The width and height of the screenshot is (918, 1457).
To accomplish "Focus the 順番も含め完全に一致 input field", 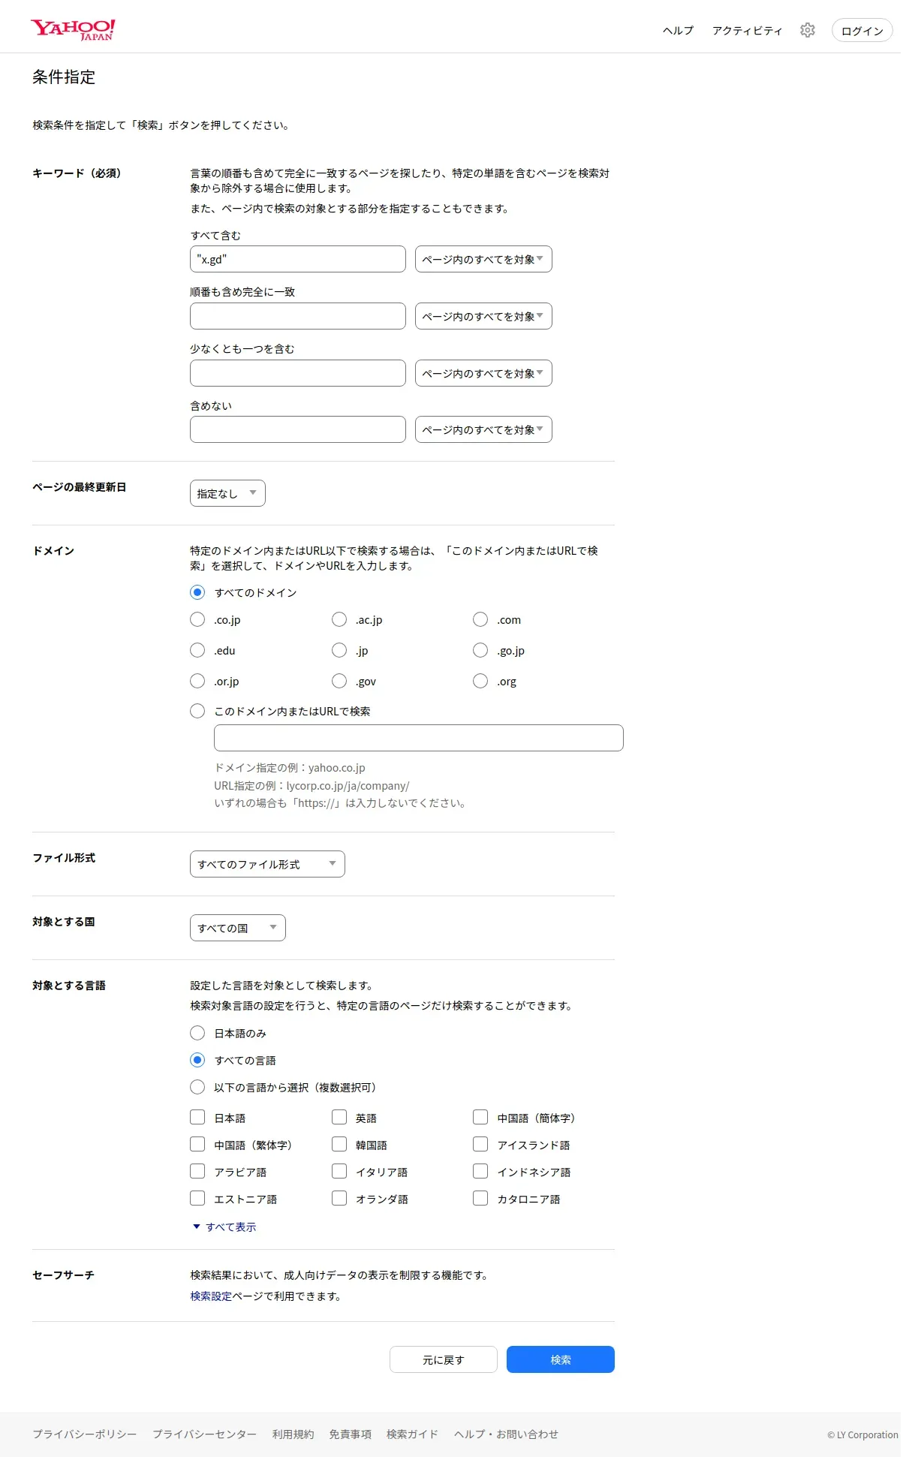I will tap(298, 316).
